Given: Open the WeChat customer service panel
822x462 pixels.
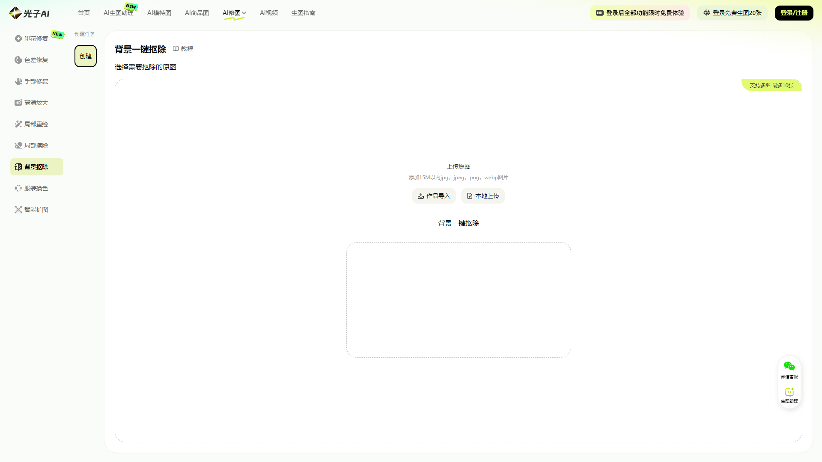Looking at the screenshot, I should pos(790,369).
